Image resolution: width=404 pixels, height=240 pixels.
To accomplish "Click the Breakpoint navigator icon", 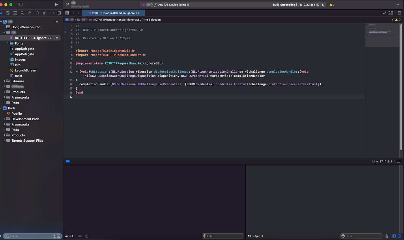I will (52, 13).
